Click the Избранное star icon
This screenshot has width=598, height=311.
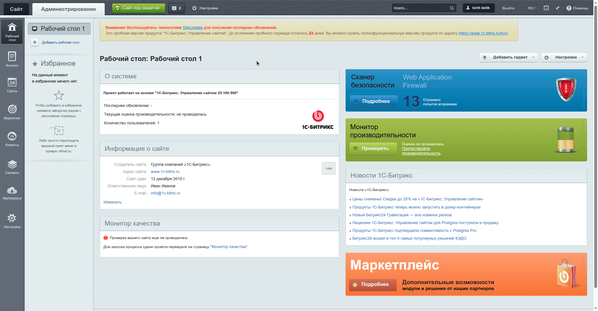[x=35, y=64]
